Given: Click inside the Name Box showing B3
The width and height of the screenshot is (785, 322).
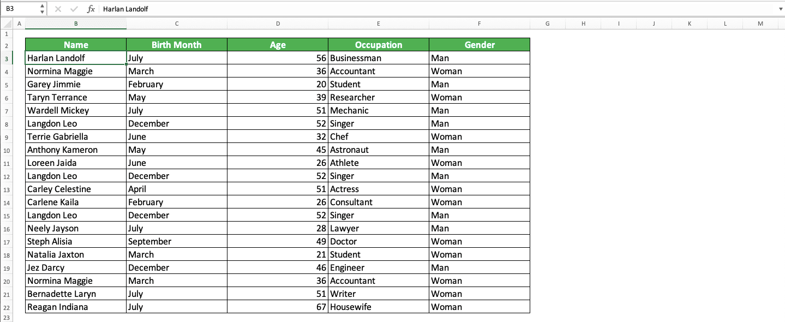Looking at the screenshot, I should pyautogui.click(x=21, y=9).
